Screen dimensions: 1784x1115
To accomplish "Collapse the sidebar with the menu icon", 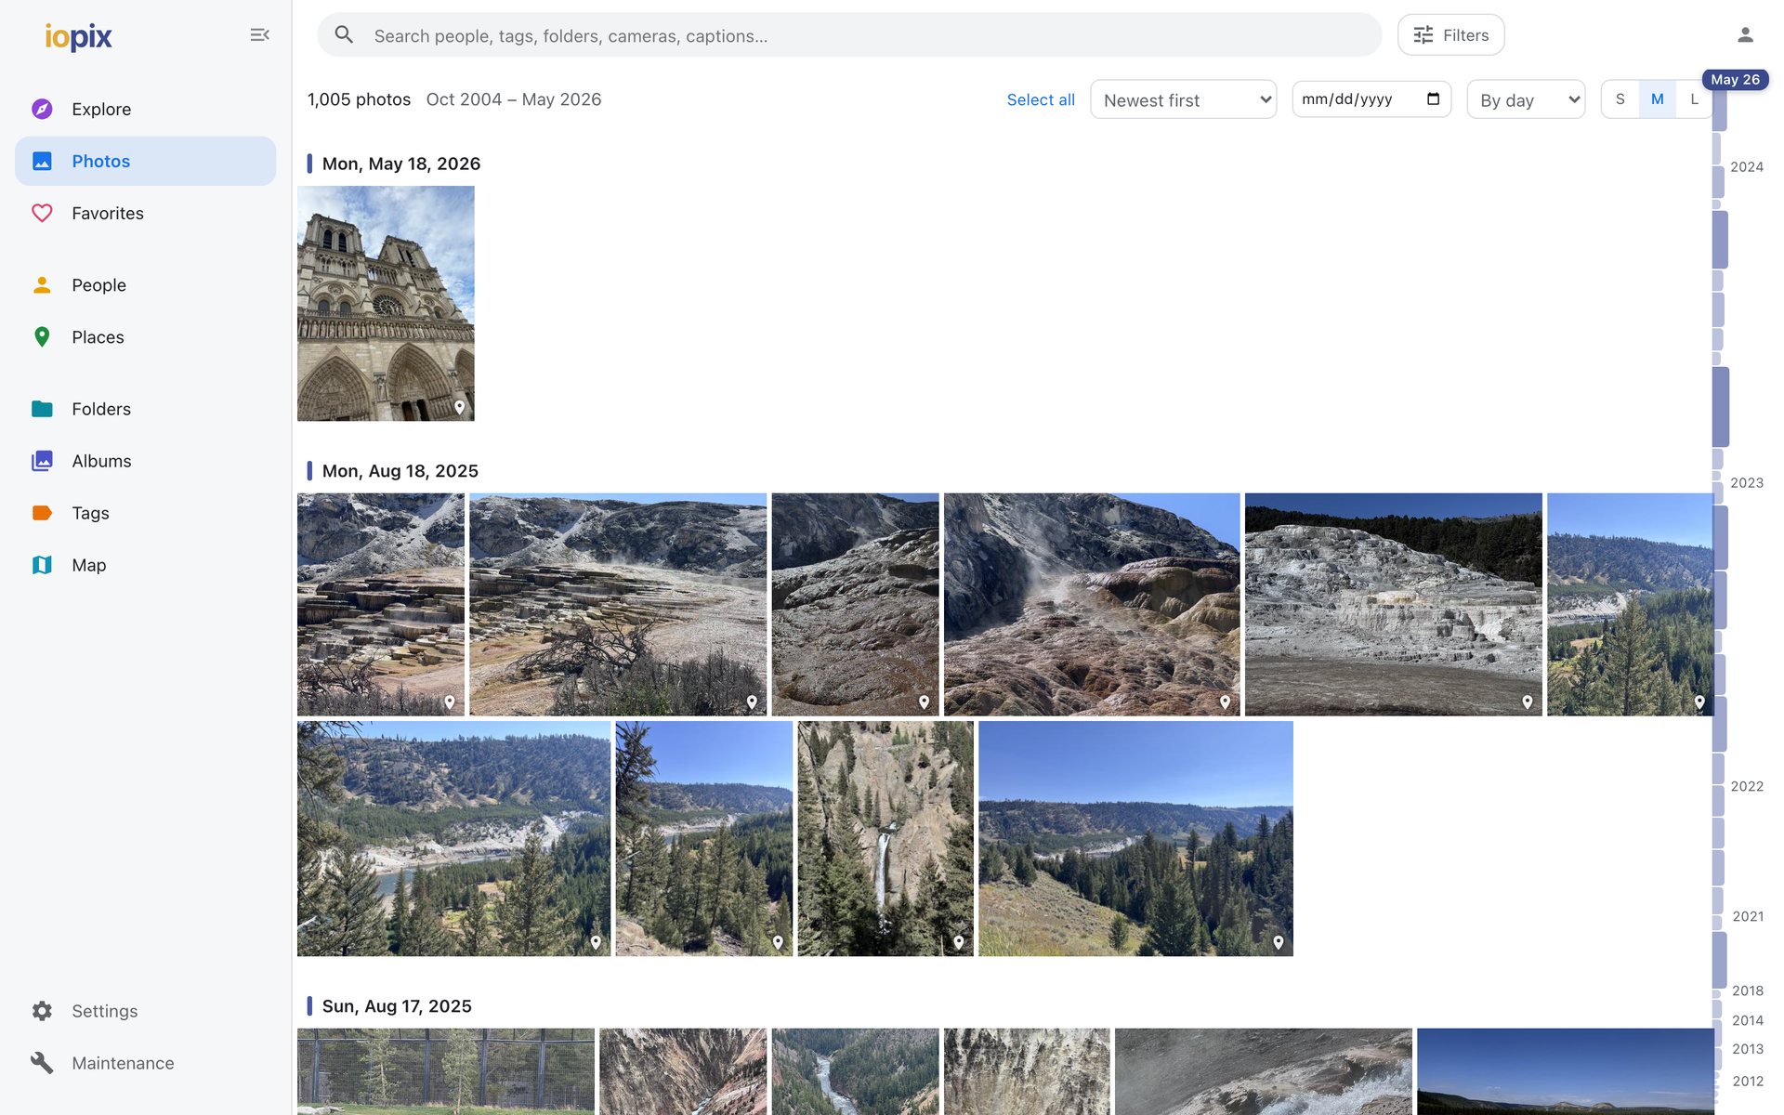I will pyautogui.click(x=259, y=34).
